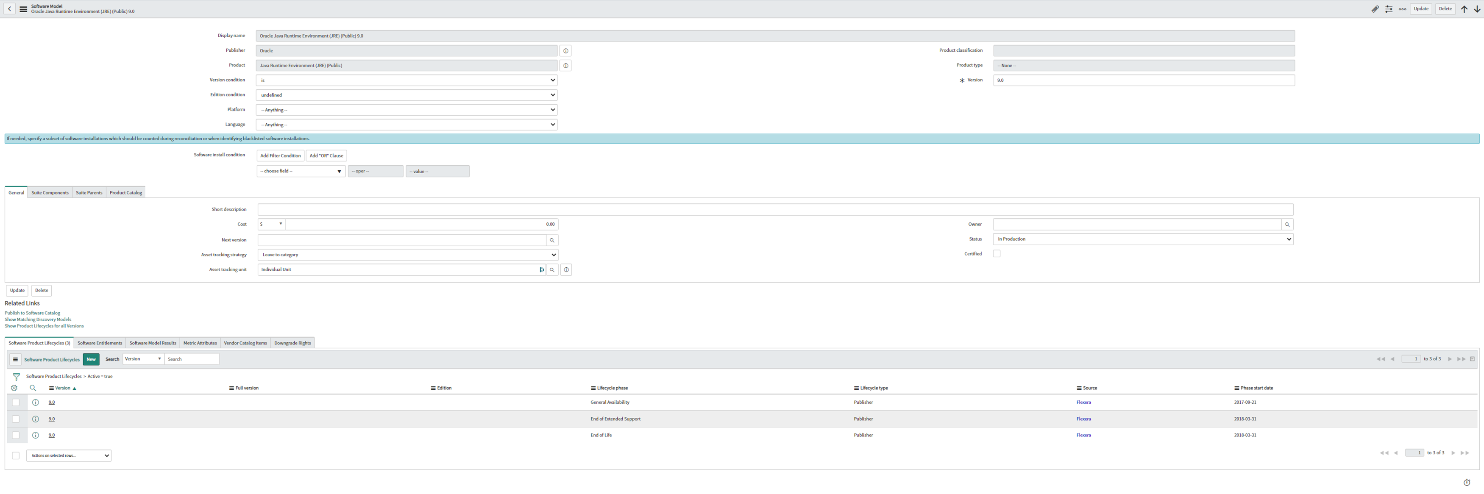Open the Cost currency dropdown
Image resolution: width=1484 pixels, height=494 pixels.
(271, 224)
